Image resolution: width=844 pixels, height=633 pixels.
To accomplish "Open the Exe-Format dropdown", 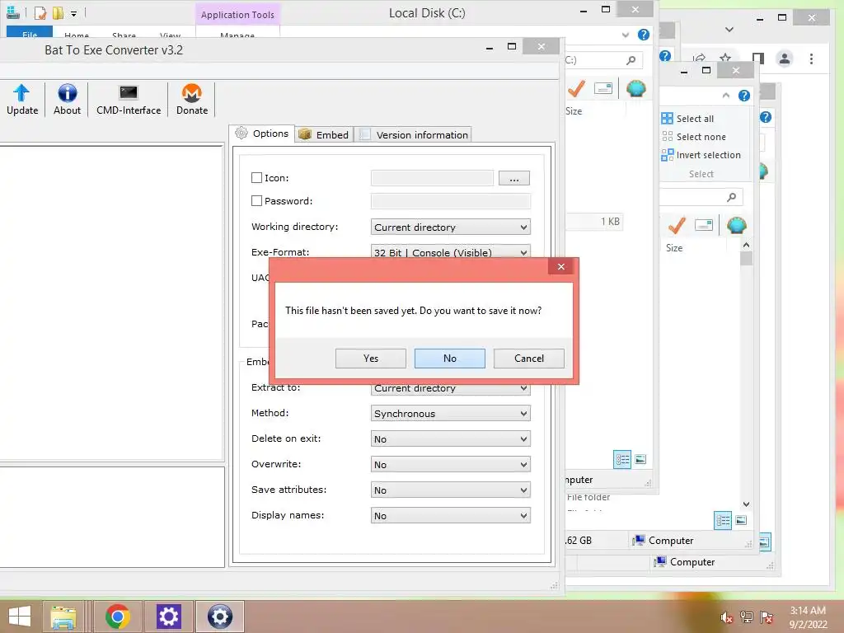I will pyautogui.click(x=451, y=252).
